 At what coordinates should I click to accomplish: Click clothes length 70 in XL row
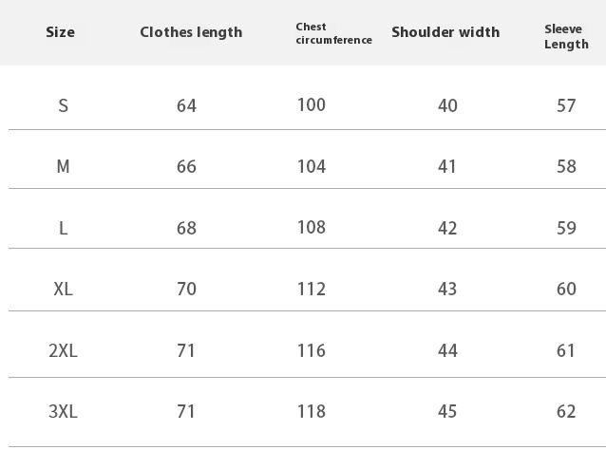[186, 289]
